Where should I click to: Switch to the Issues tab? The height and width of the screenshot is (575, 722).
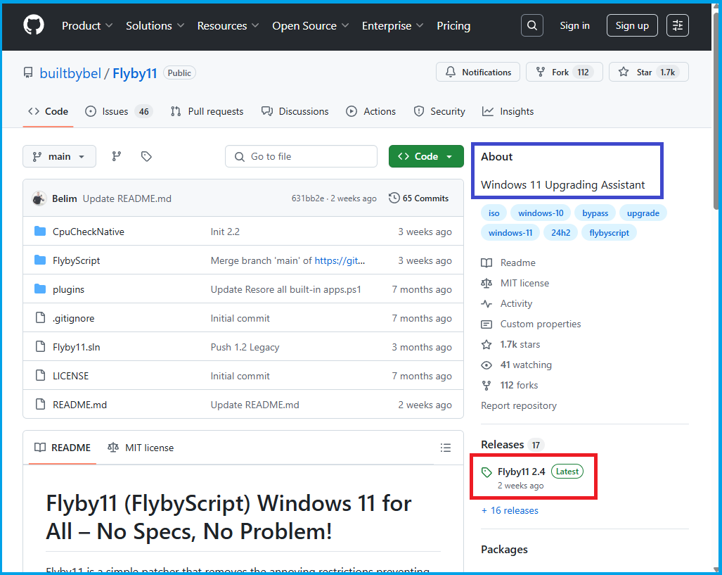point(118,112)
